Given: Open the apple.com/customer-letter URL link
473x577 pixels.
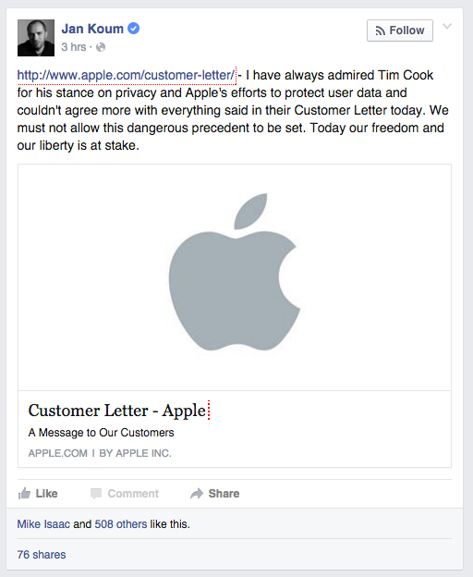Looking at the screenshot, I should click(x=126, y=75).
